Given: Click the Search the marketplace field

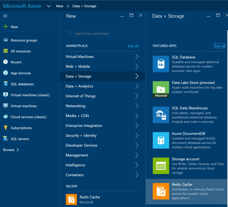Looking at the screenshot, I should pyautogui.click(x=102, y=34).
